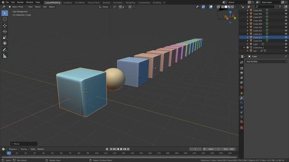Open the Tool settings properties tab
Image resolution: width=289 pixels, height=162 pixels.
click(242, 63)
